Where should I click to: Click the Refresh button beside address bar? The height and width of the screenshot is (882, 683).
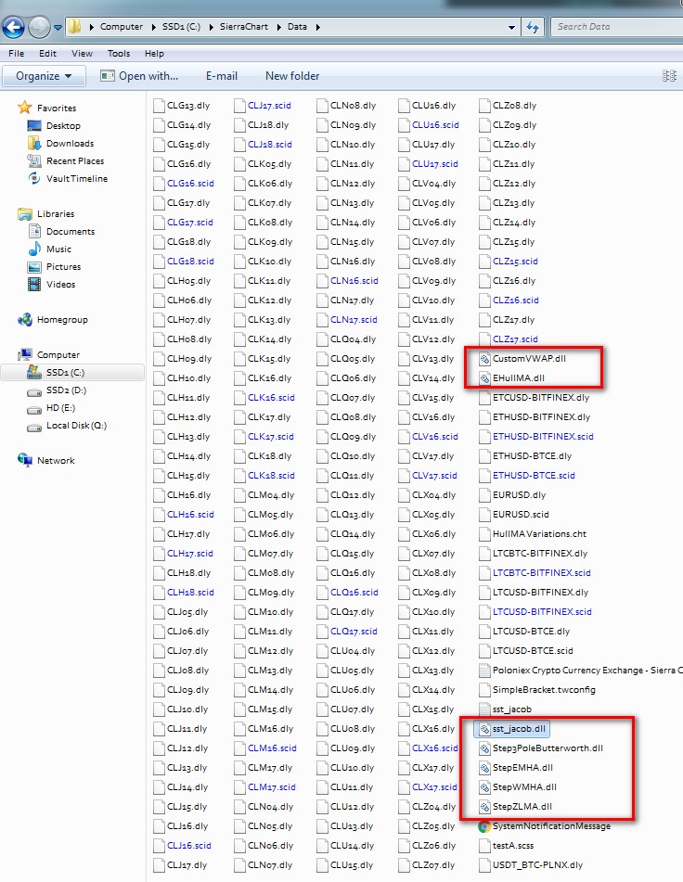pyautogui.click(x=533, y=27)
